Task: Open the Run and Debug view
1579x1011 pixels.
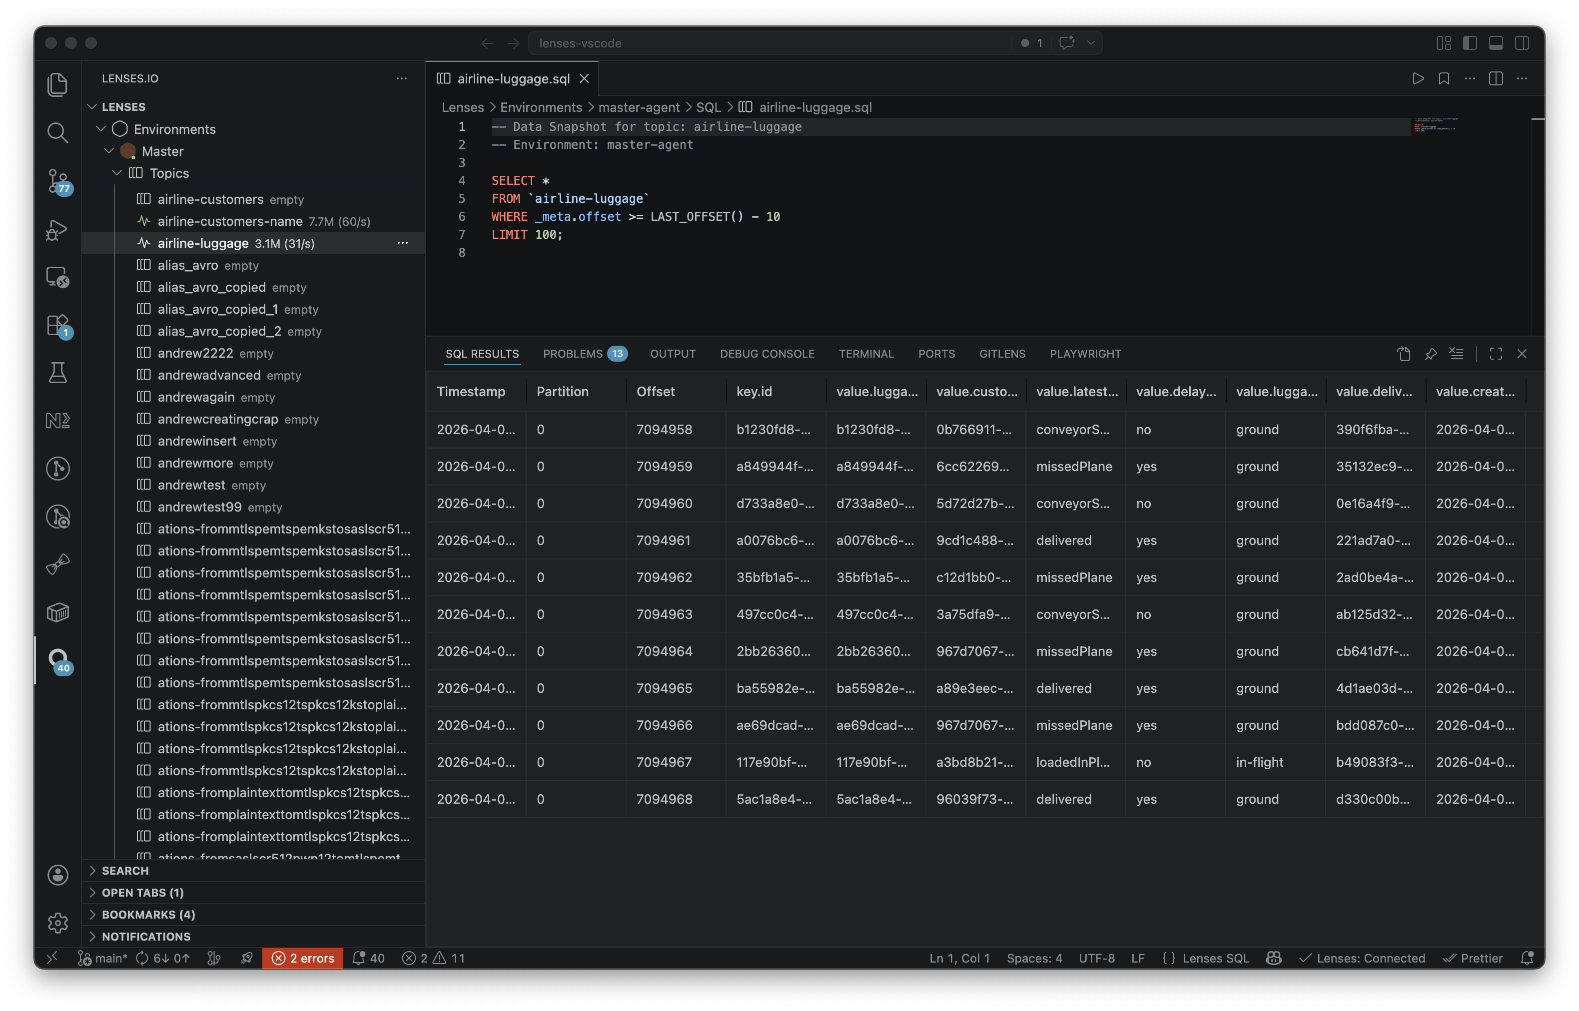Action: pyautogui.click(x=58, y=230)
